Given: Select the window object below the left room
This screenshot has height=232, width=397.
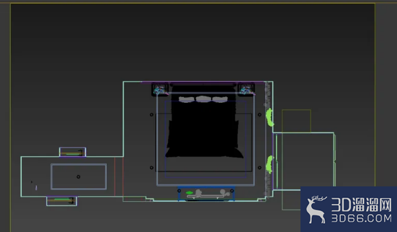Looking at the screenshot, I should (62, 201).
